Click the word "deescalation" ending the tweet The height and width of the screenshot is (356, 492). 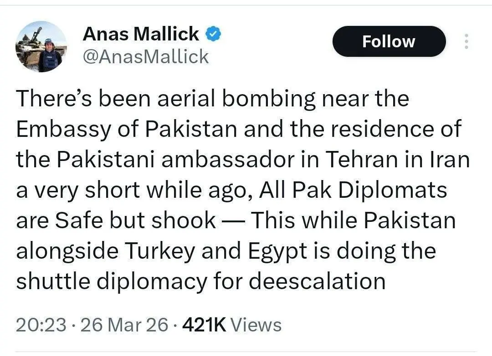pos(318,282)
